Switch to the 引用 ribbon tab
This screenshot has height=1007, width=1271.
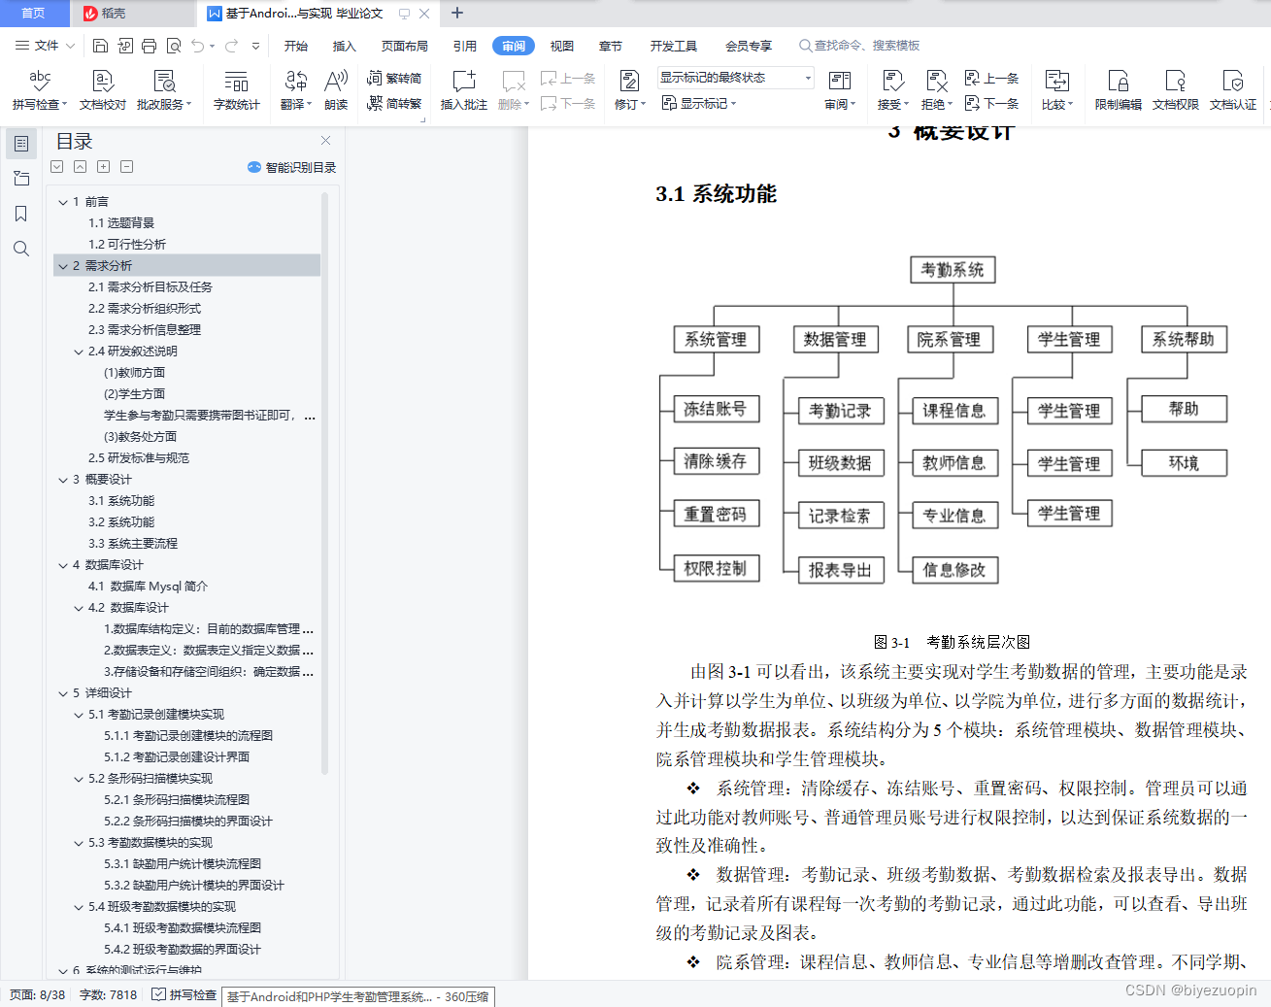(x=465, y=46)
